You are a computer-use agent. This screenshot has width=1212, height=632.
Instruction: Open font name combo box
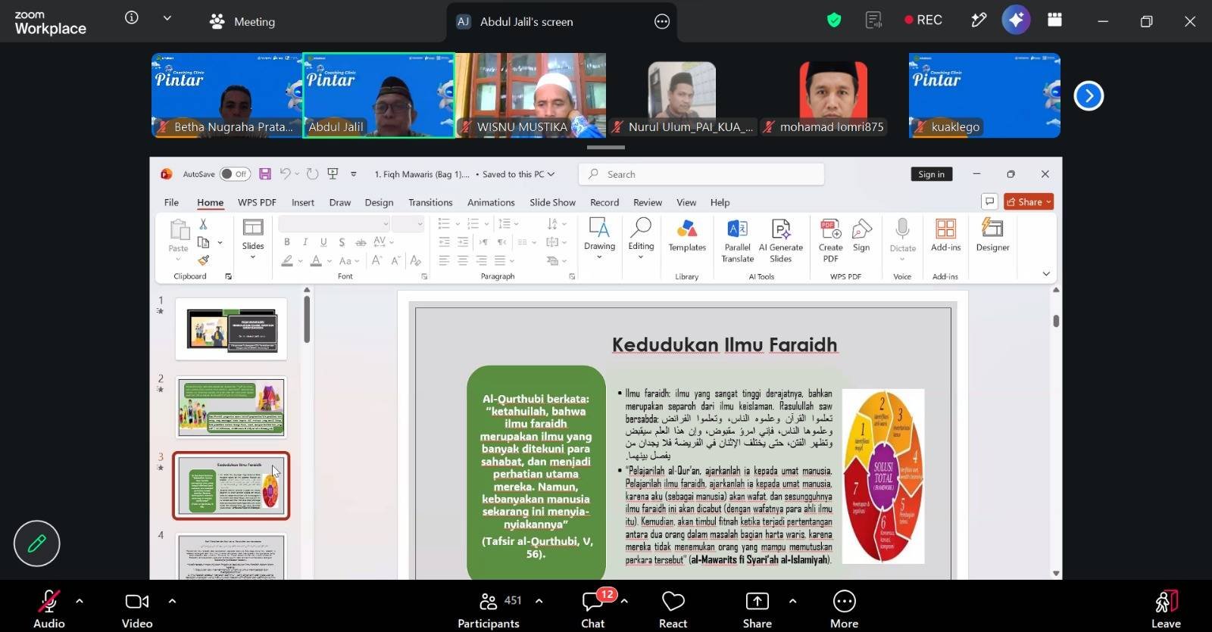point(334,223)
